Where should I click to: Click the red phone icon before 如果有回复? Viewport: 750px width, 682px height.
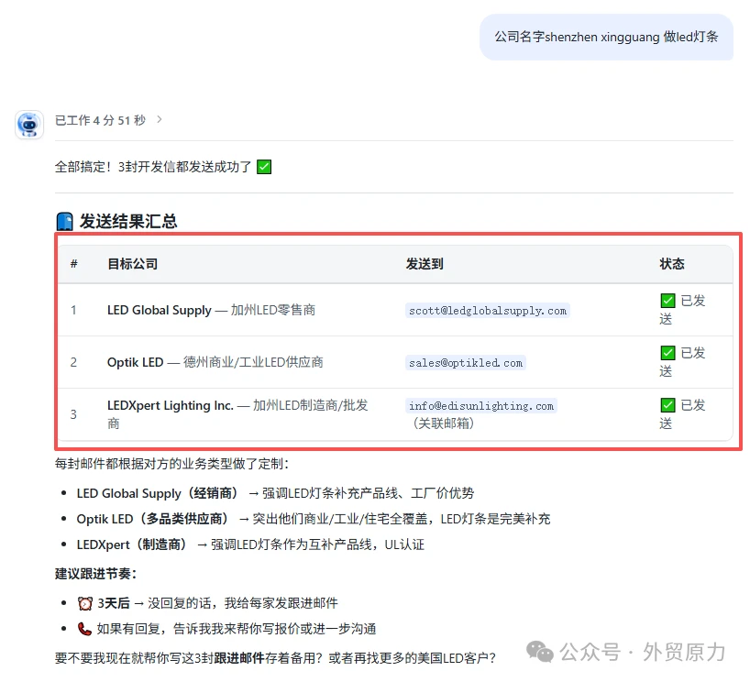(x=84, y=629)
